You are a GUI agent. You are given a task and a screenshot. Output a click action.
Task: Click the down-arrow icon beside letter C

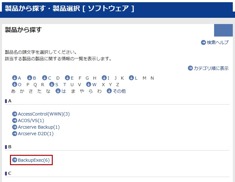pyautogui.click(x=45, y=78)
